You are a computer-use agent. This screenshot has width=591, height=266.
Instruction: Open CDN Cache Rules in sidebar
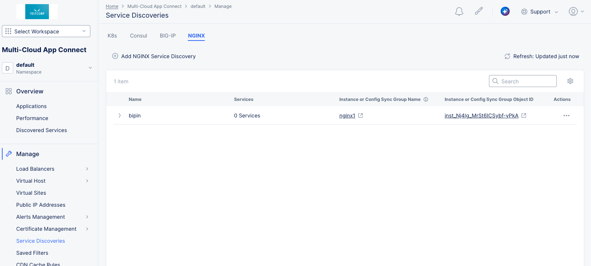[x=38, y=264]
